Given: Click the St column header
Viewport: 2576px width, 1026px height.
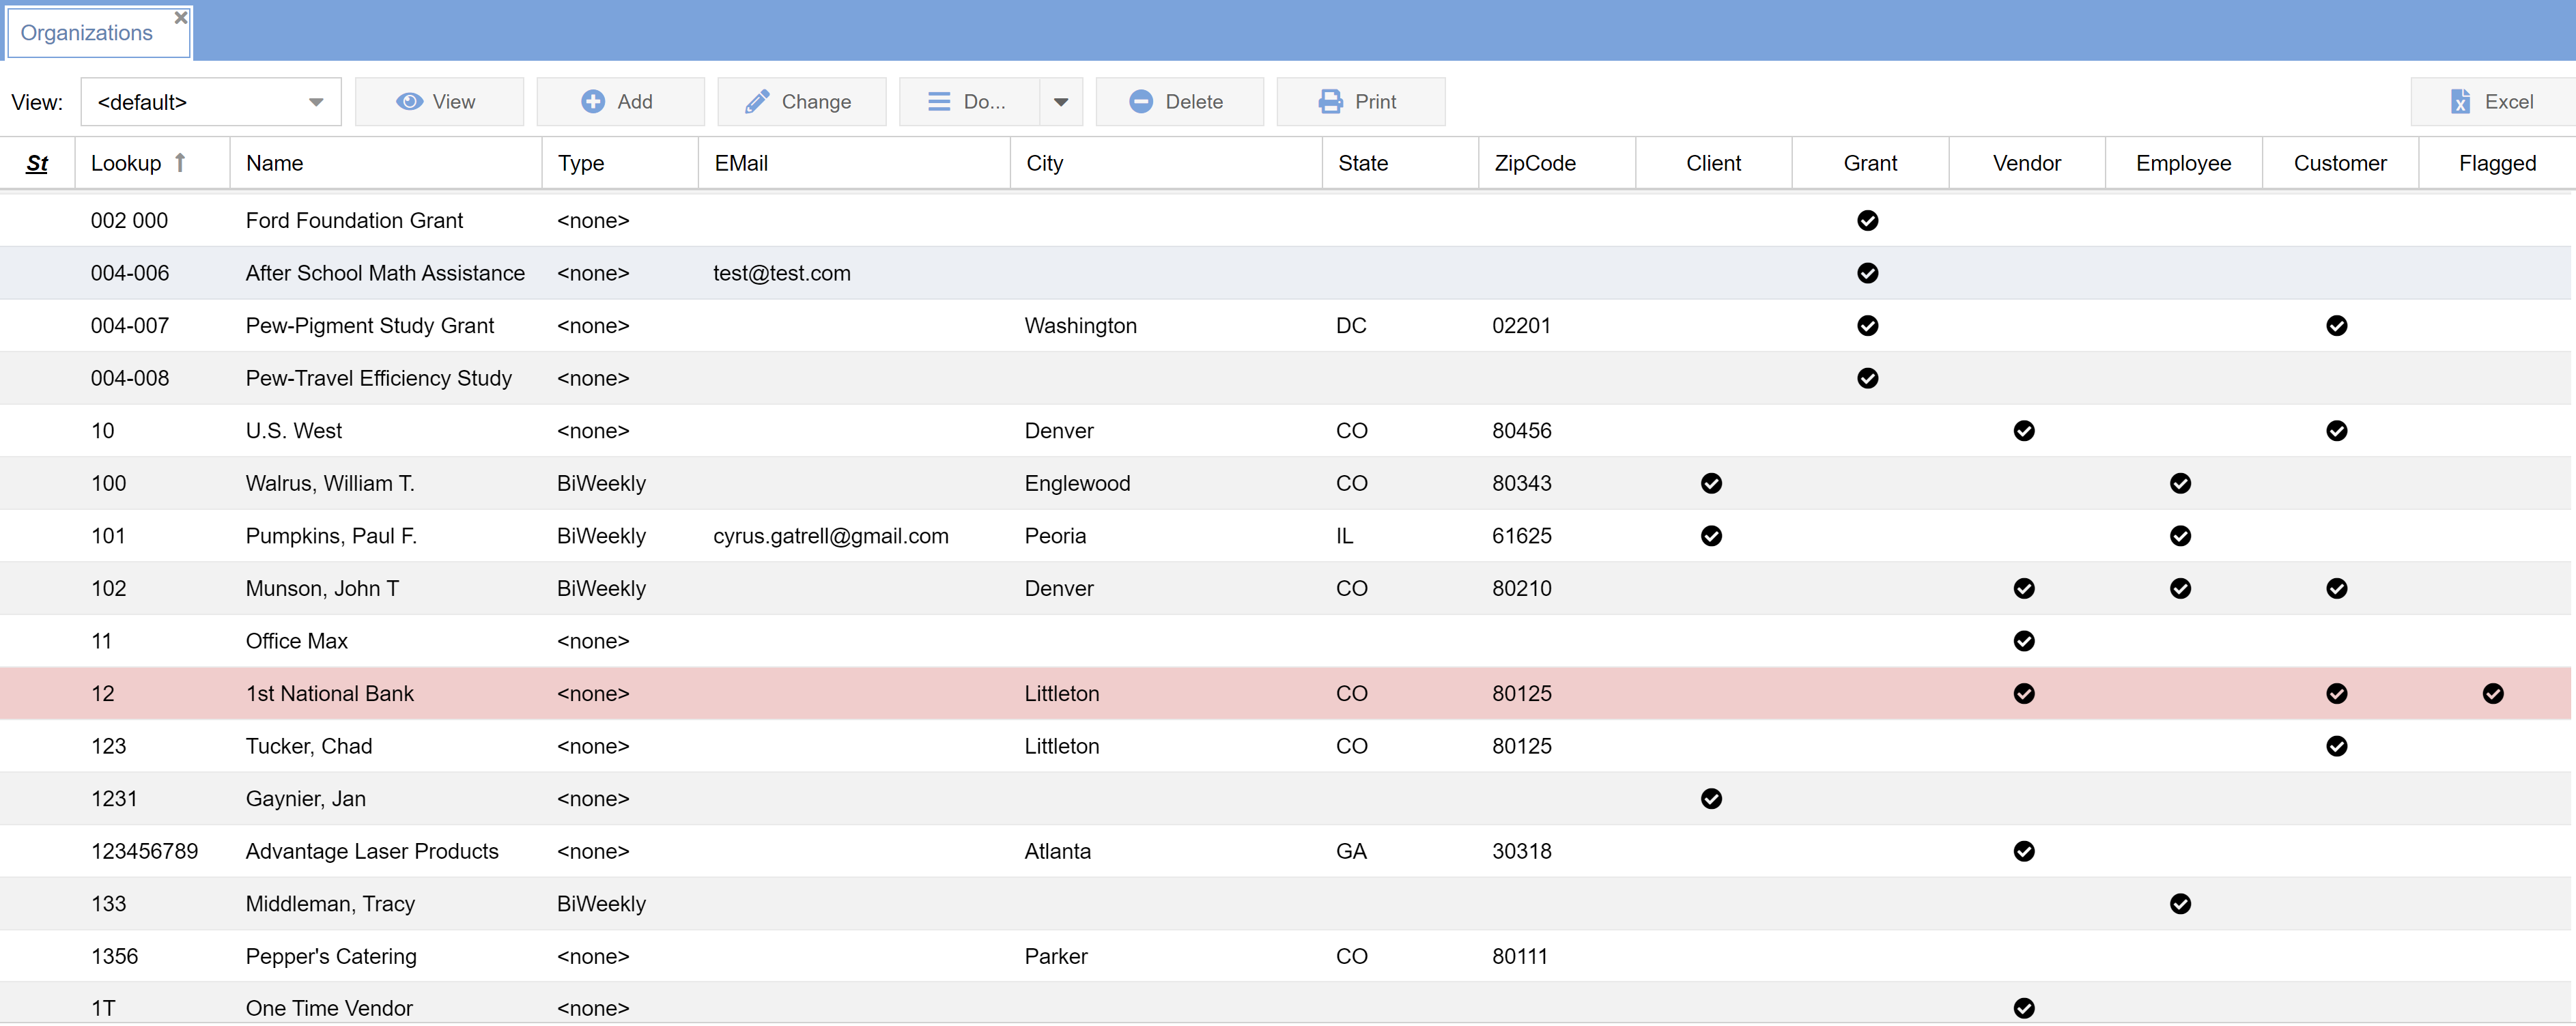Looking at the screenshot, I should click(x=37, y=163).
